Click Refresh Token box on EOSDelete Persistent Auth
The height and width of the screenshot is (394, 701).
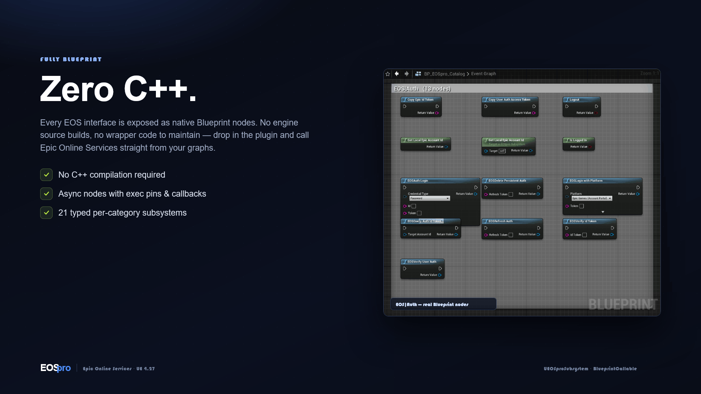click(511, 194)
